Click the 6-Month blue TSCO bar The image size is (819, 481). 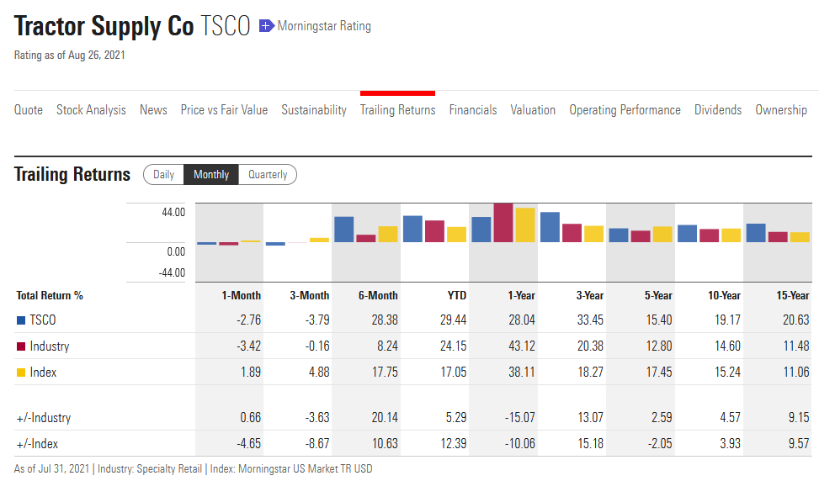[x=343, y=230]
